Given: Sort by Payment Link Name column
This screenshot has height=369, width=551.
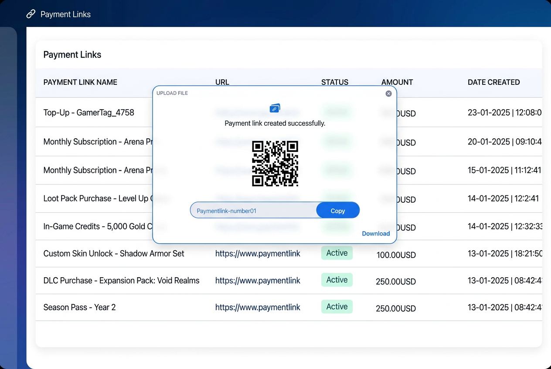Looking at the screenshot, I should 80,82.
